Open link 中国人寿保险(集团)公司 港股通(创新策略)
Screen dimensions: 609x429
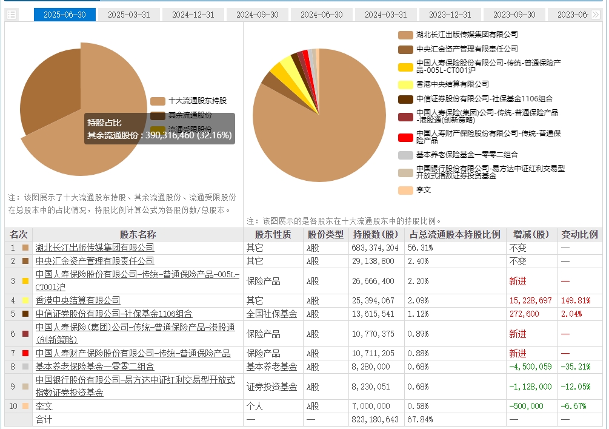(135, 334)
